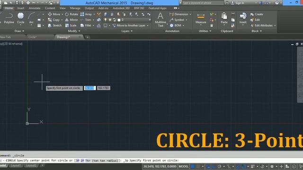Click the layer color swatch square
The height and width of the screenshot is (170, 303).
119,20
